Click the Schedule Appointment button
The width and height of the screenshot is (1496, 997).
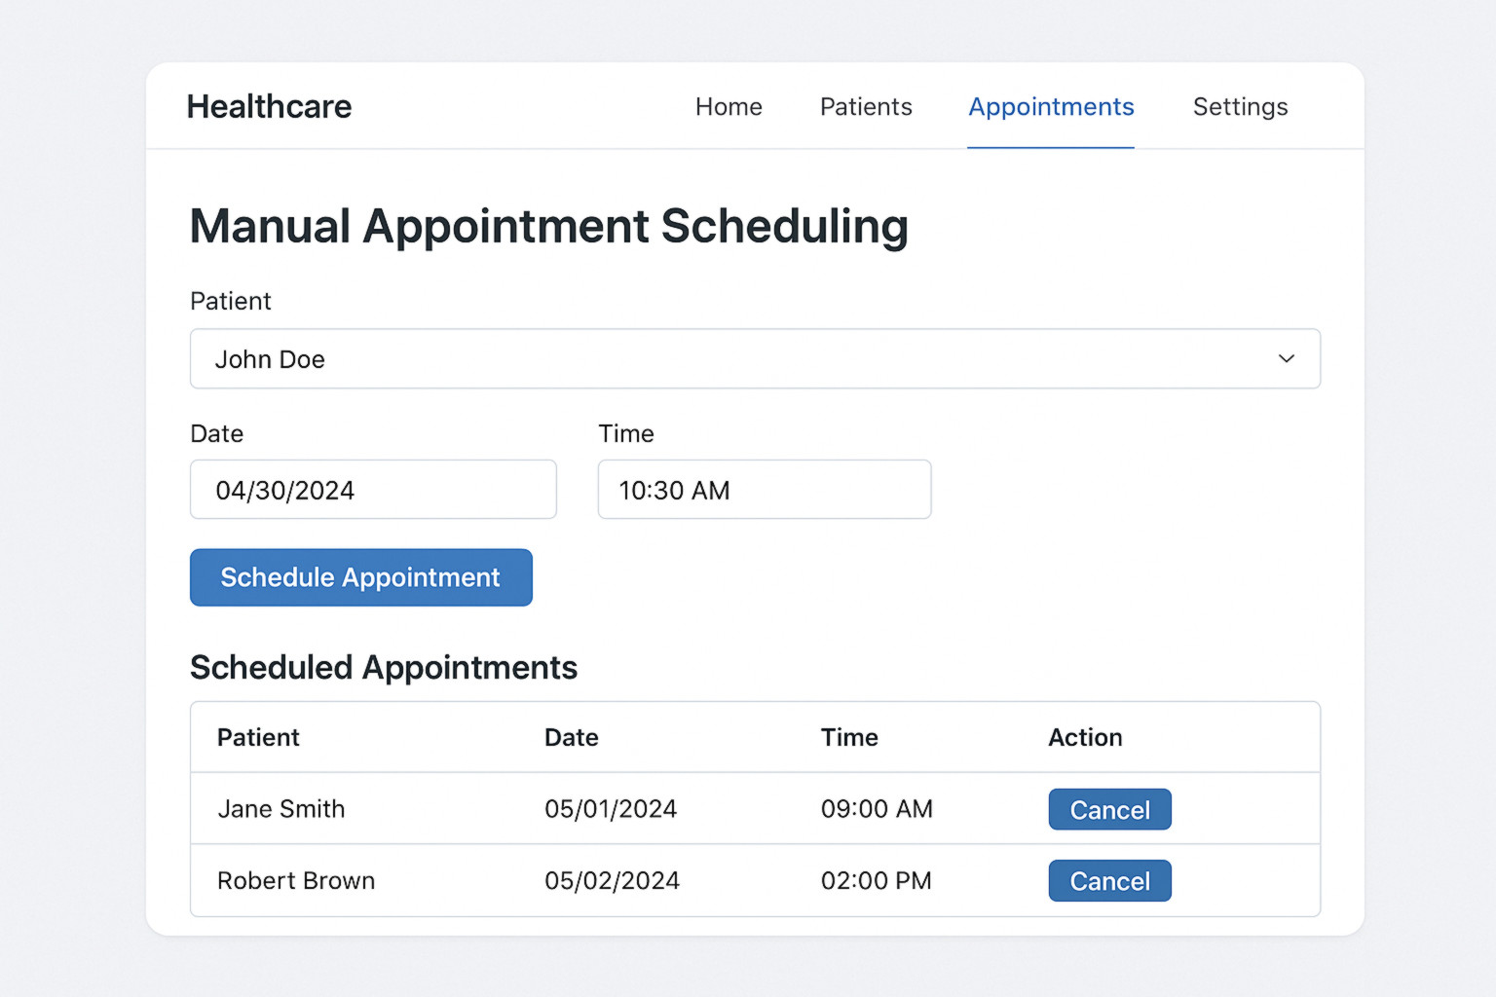360,577
